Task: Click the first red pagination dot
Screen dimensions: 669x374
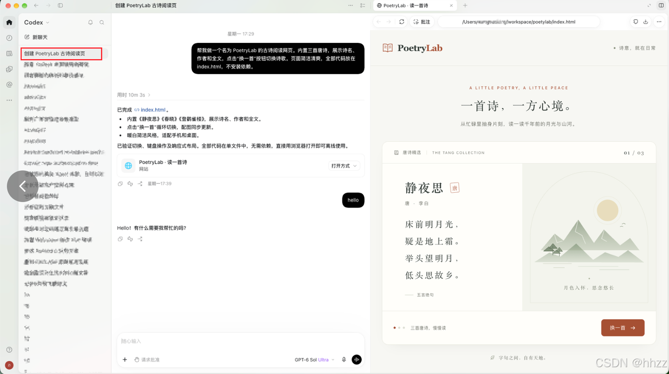Action: (x=395, y=328)
